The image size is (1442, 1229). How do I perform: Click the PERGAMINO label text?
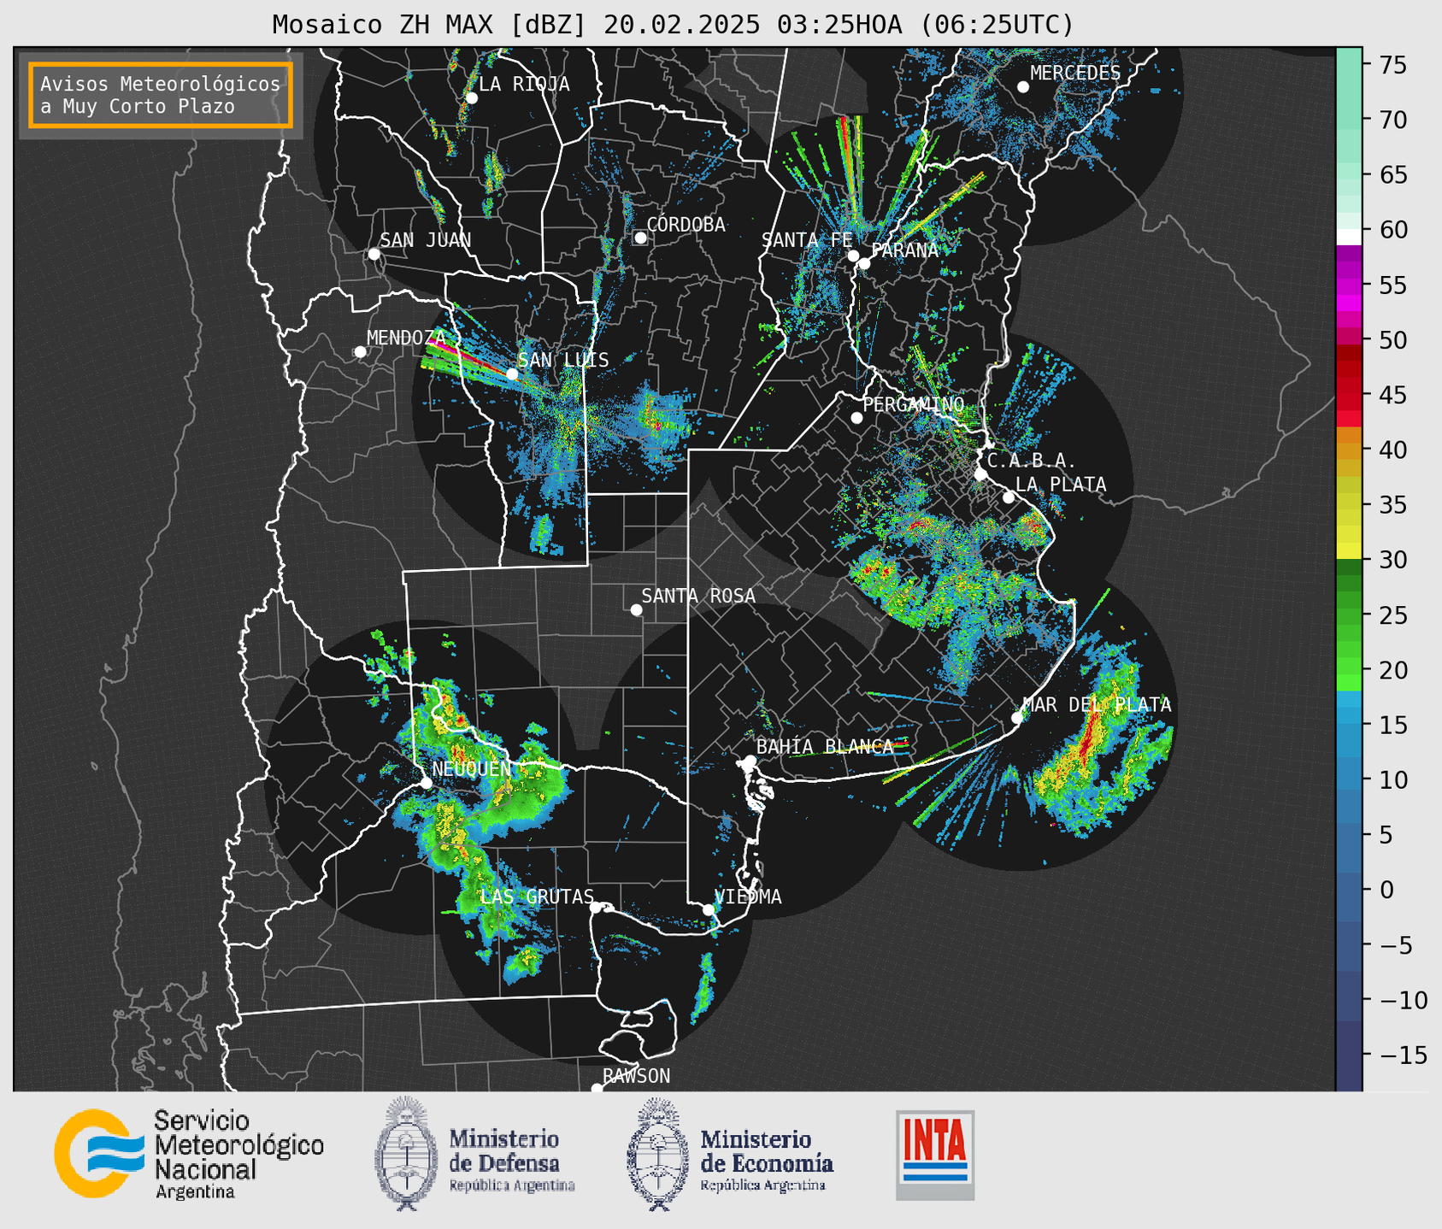click(913, 404)
